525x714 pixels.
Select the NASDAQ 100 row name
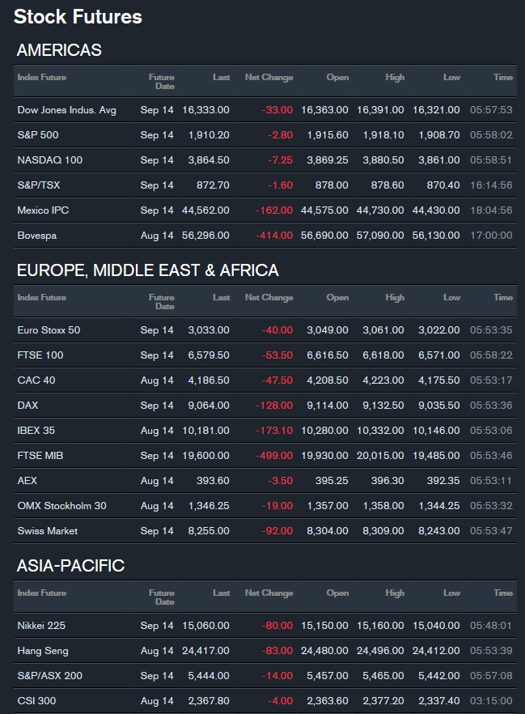point(49,160)
